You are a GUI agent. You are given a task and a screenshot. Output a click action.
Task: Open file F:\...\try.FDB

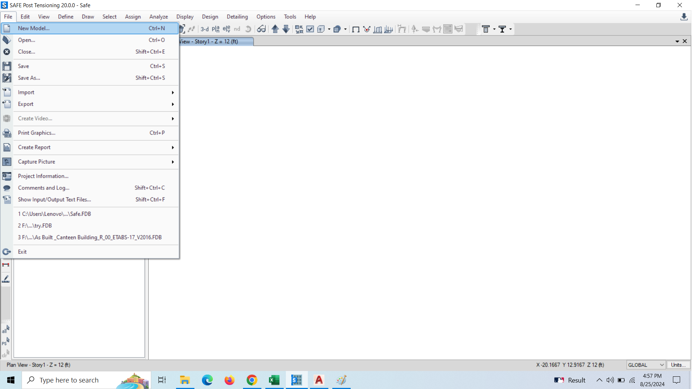coord(35,225)
